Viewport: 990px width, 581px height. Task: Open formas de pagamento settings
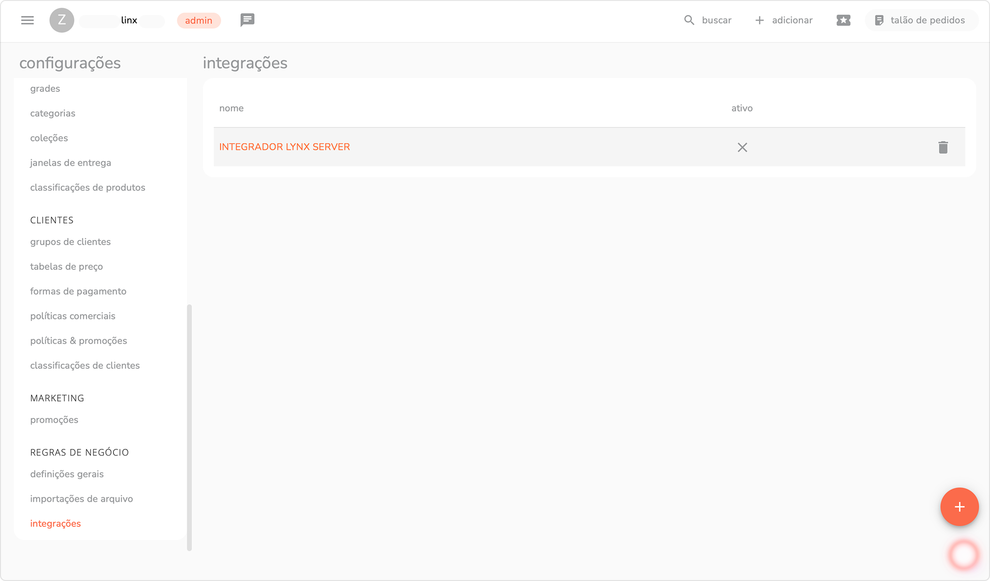pyautogui.click(x=78, y=291)
